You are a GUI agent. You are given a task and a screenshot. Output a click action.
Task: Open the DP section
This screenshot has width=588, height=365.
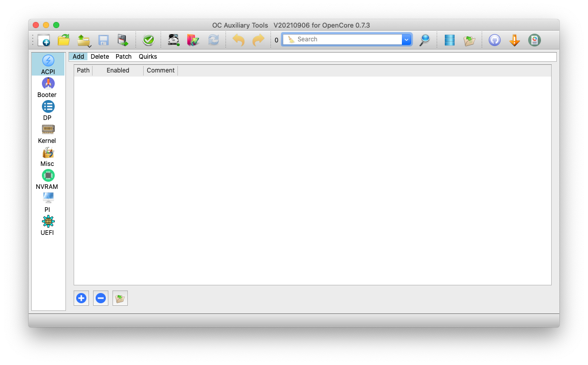pyautogui.click(x=48, y=110)
